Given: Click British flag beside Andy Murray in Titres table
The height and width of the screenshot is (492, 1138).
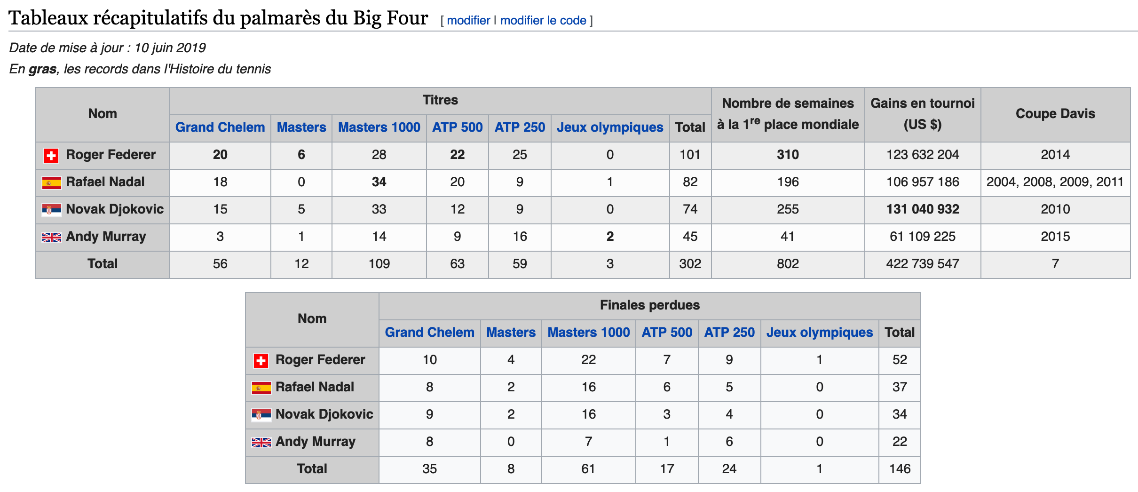Looking at the screenshot, I should (51, 237).
